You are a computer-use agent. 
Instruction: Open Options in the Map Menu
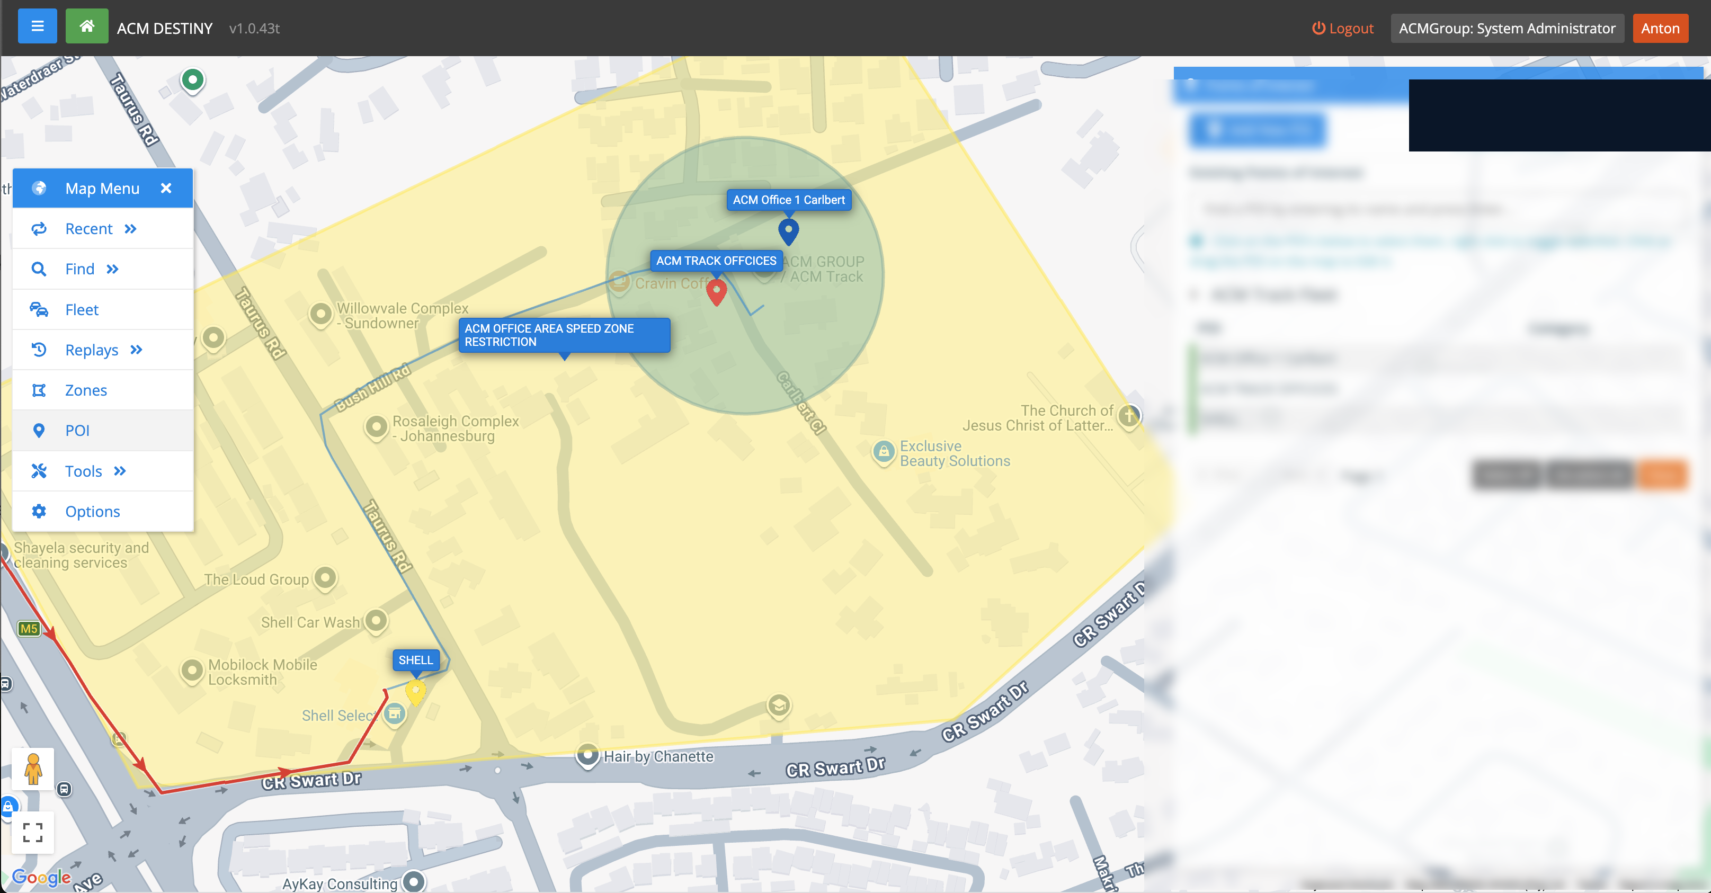tap(103, 511)
